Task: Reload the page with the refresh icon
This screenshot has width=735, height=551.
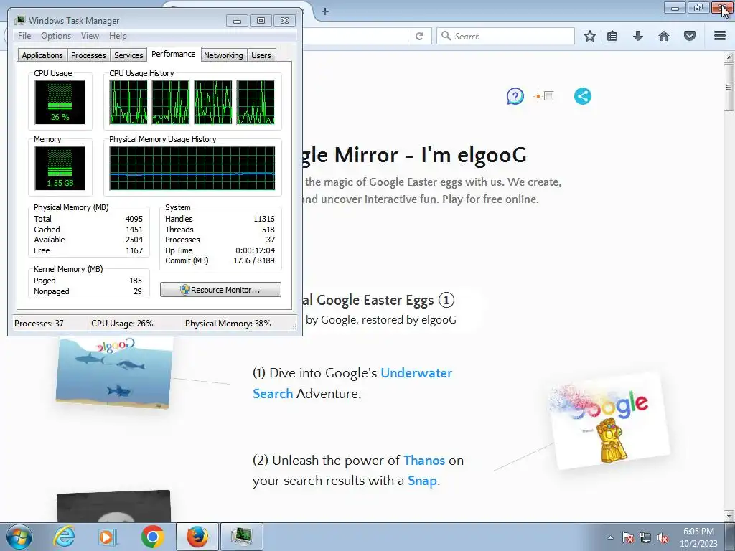Action: click(x=419, y=36)
